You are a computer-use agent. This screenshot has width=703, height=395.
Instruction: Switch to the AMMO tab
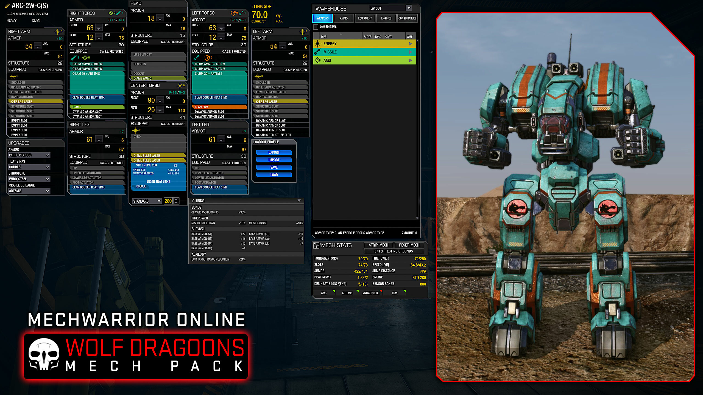coord(344,18)
